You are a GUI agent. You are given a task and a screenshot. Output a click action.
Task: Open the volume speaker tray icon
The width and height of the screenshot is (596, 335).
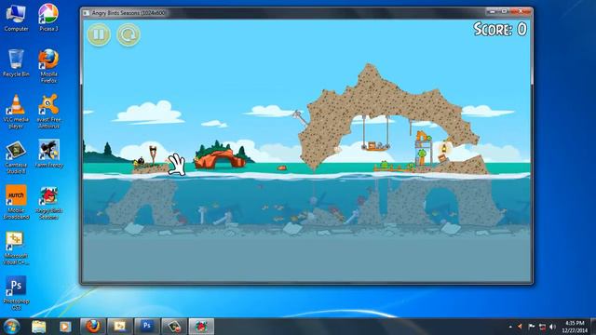(x=553, y=327)
